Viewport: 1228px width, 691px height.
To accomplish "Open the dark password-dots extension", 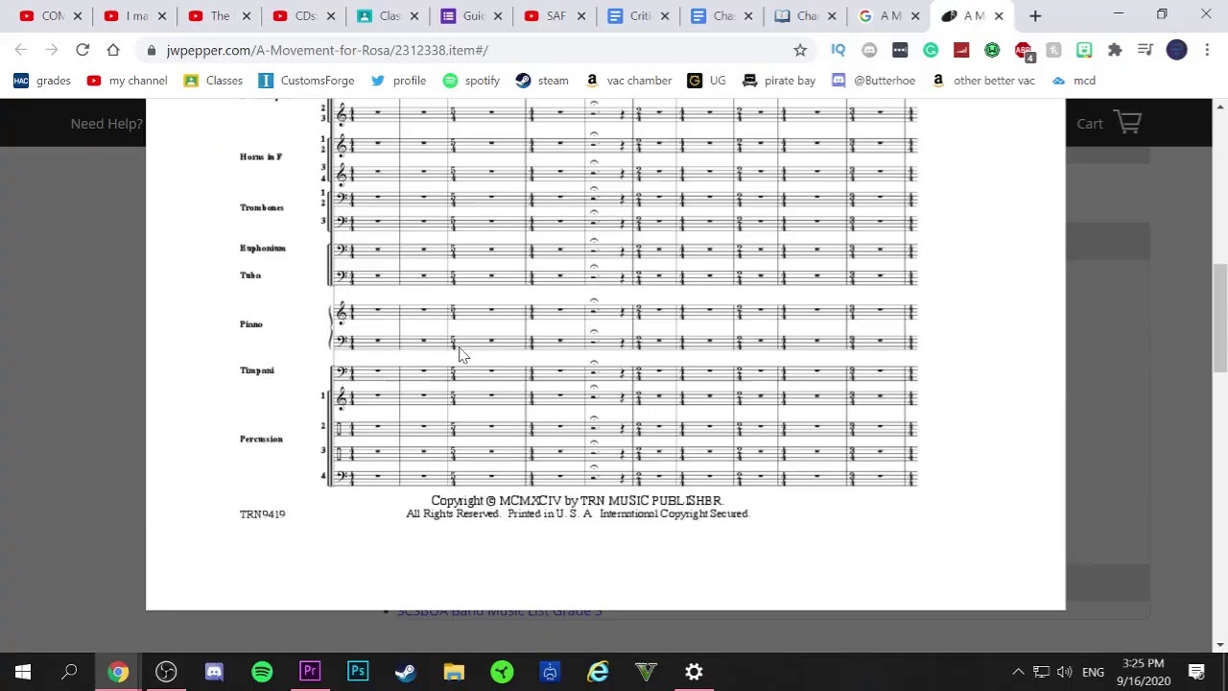I will point(900,50).
